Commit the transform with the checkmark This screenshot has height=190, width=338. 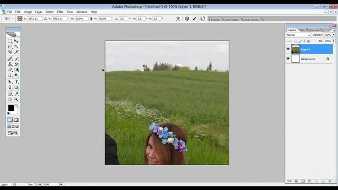coord(194,19)
